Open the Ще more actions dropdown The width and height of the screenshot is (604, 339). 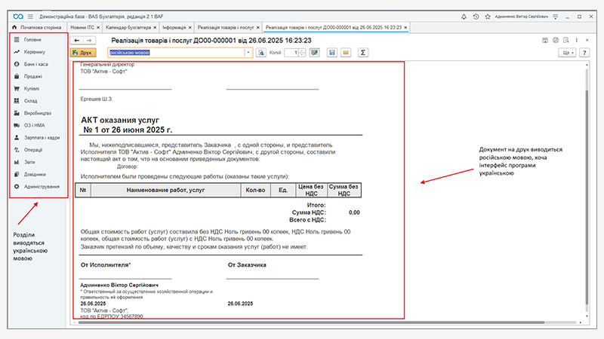pyautogui.click(x=567, y=53)
